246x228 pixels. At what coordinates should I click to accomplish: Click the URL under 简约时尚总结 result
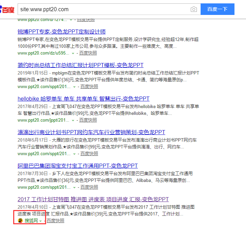tap(44, 86)
